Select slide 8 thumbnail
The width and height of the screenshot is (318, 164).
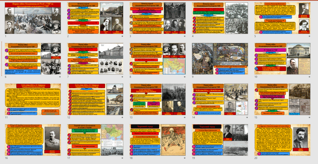pyautogui.click(x=158, y=59)
